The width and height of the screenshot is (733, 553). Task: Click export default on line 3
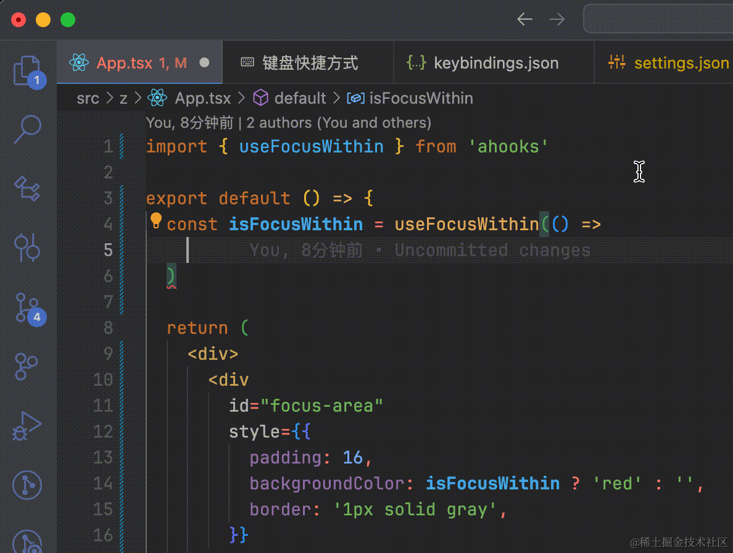click(x=218, y=199)
